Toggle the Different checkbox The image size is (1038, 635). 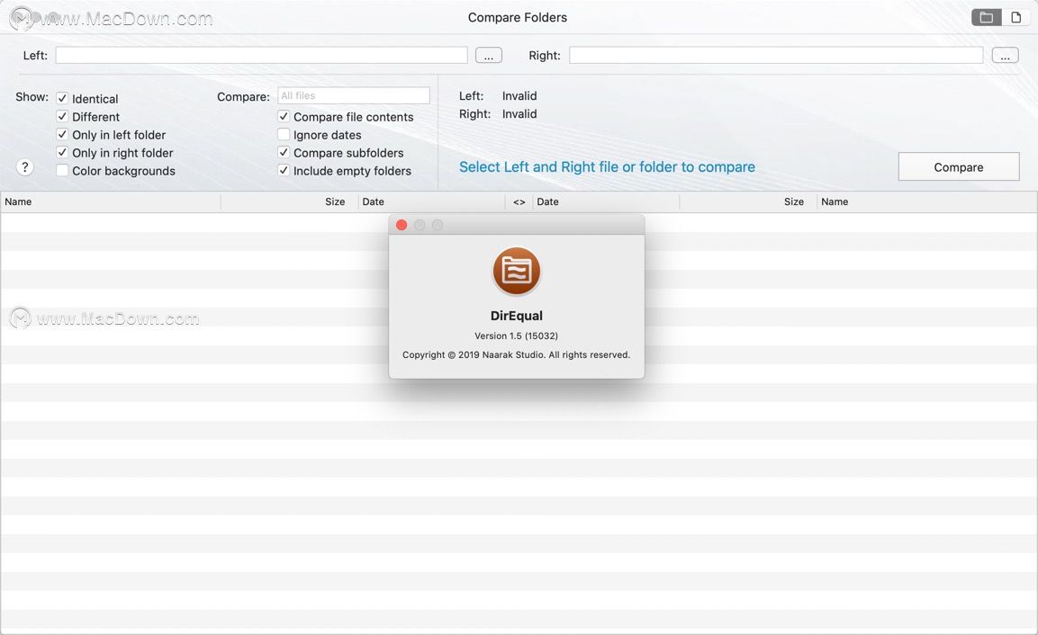[62, 116]
